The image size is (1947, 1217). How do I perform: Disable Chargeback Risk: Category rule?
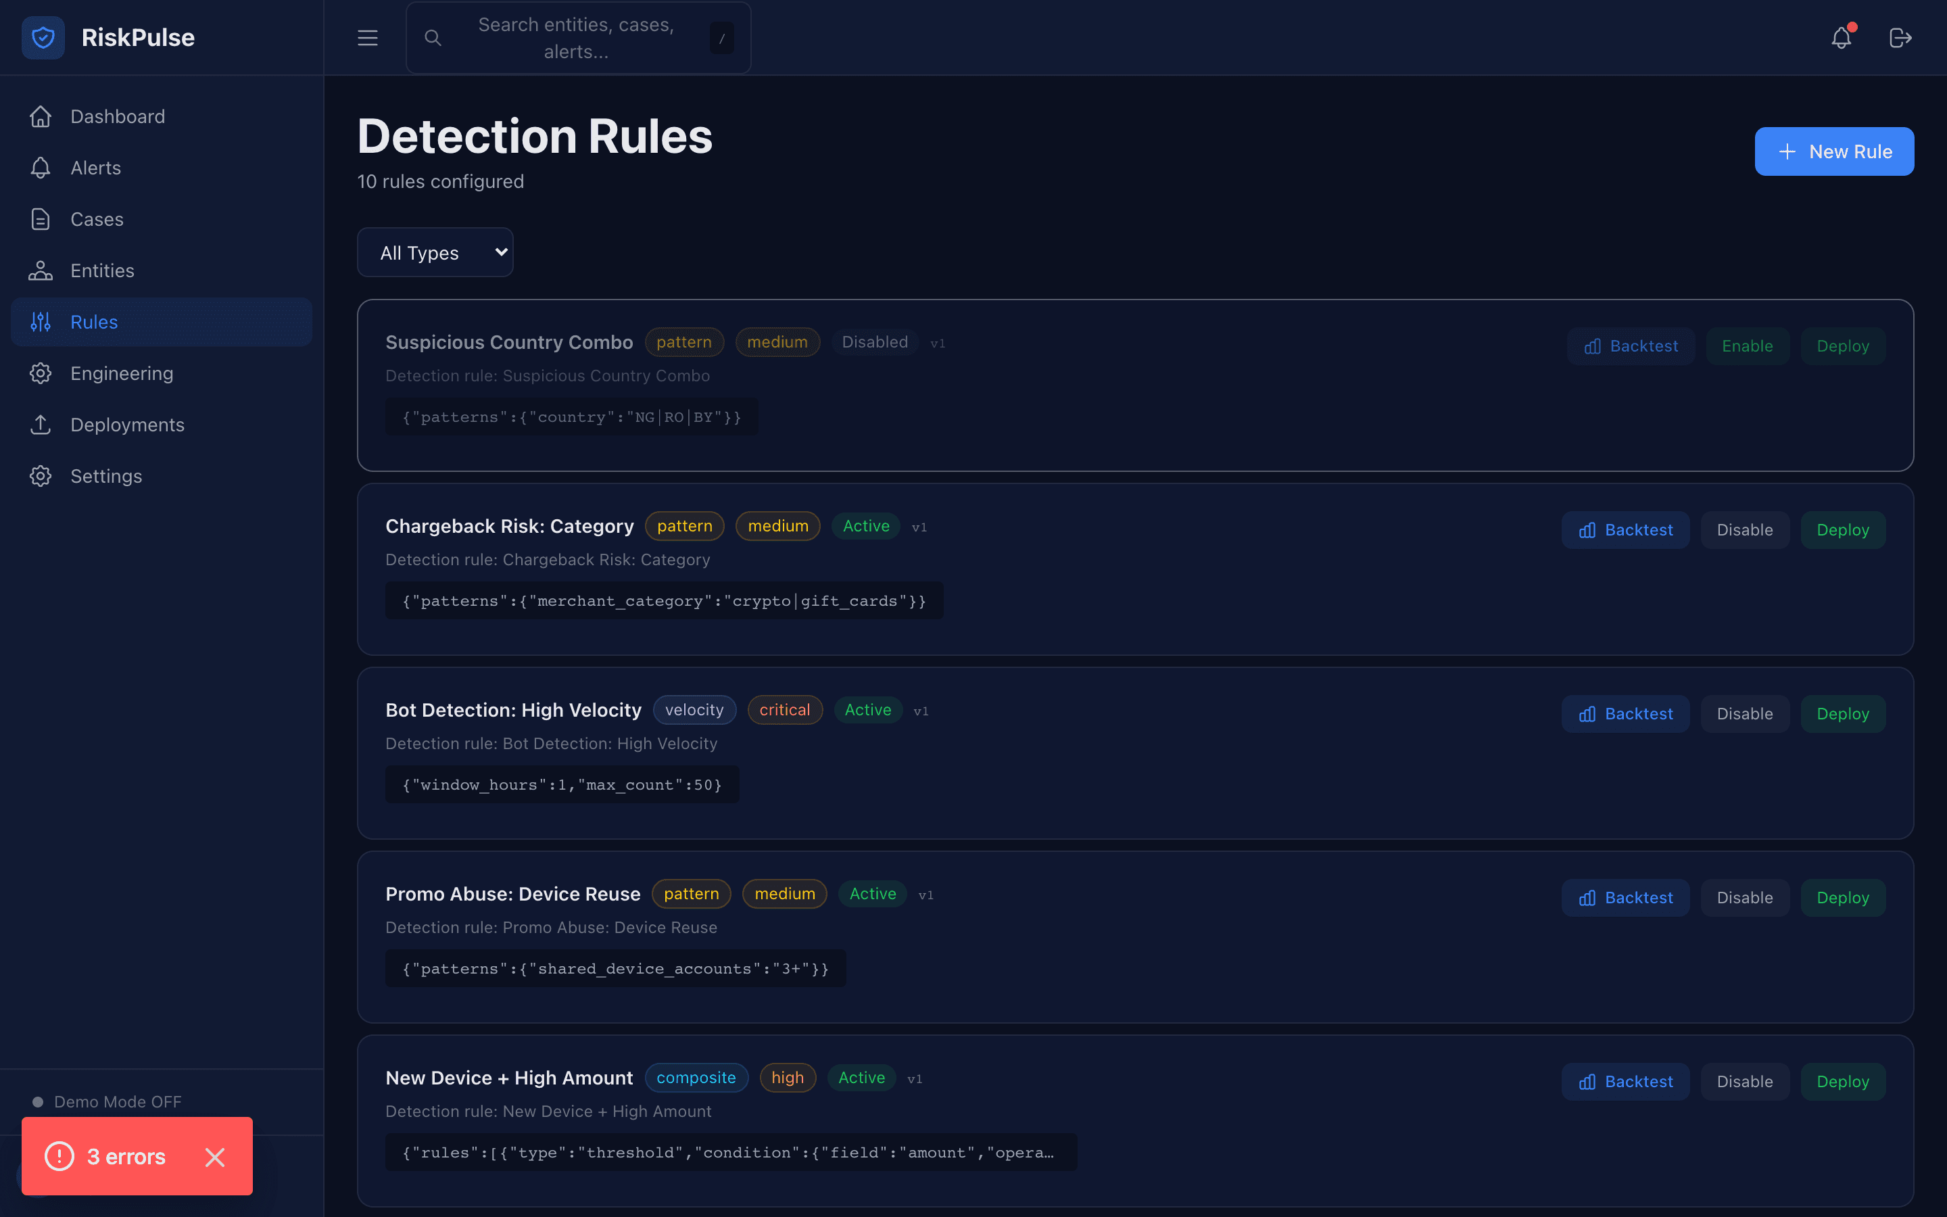(1744, 529)
